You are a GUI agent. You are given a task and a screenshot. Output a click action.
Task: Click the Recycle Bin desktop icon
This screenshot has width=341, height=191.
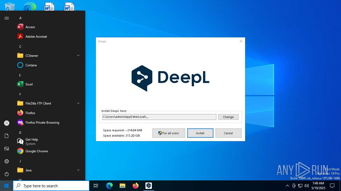tap(10, 6)
